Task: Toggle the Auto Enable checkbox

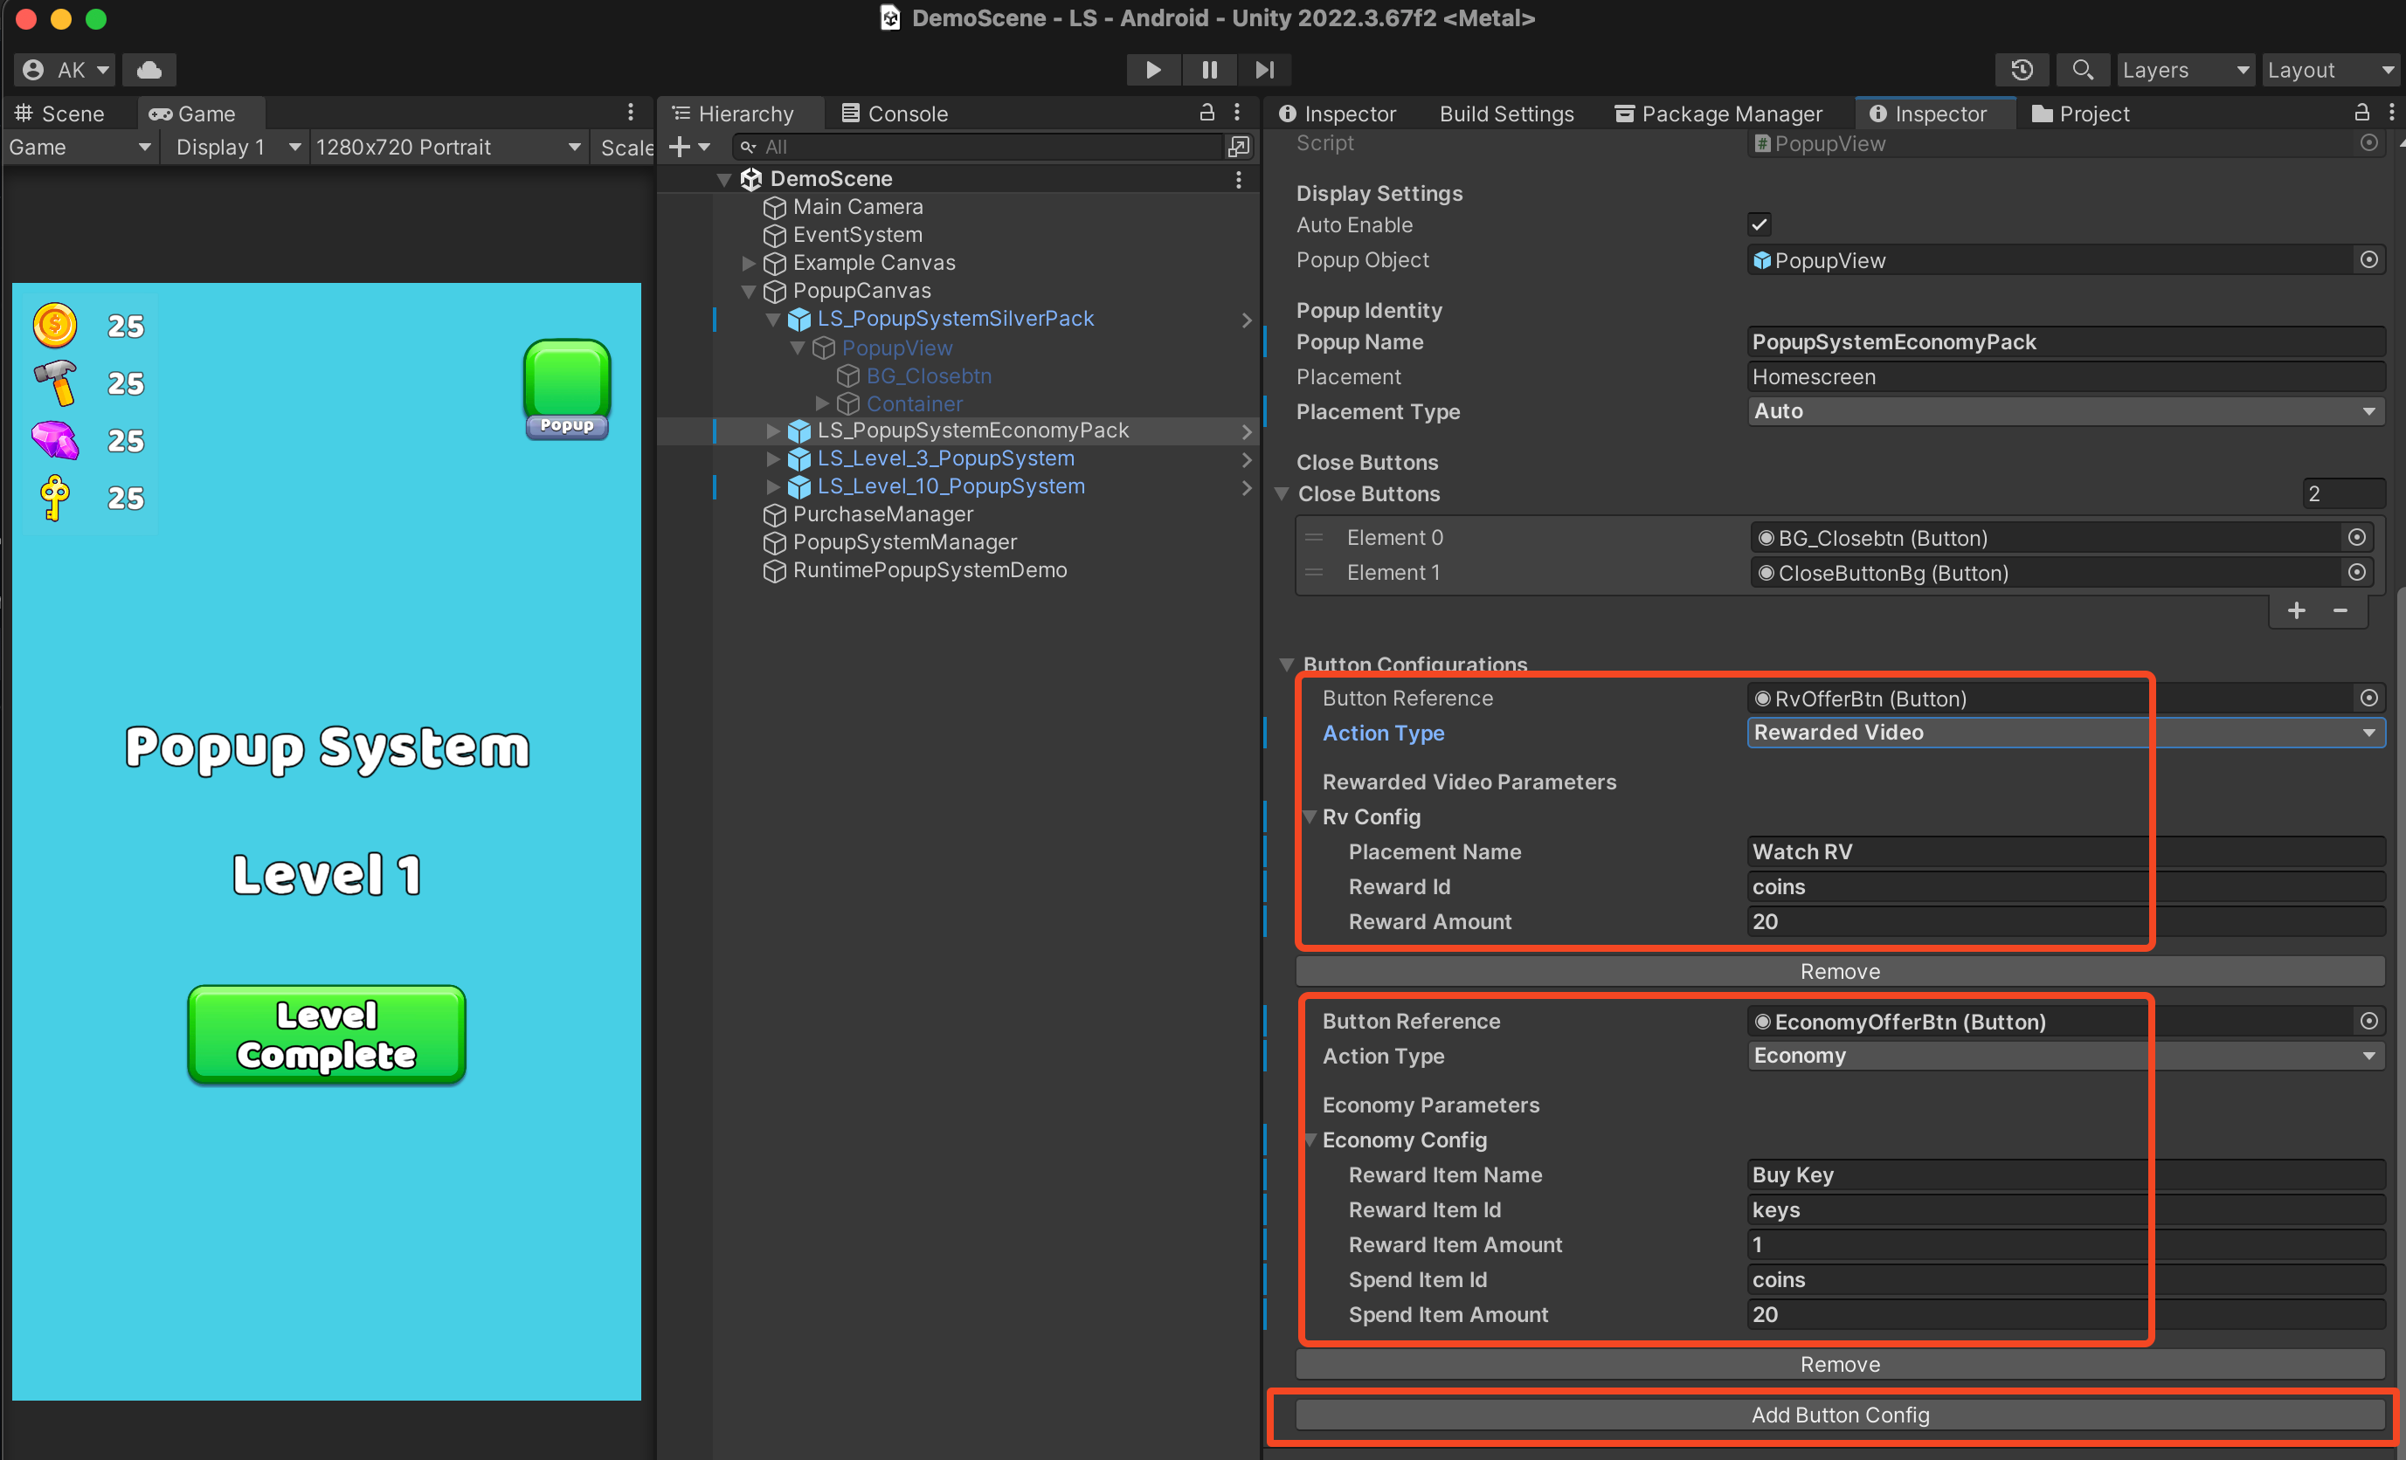Action: coord(1759,225)
